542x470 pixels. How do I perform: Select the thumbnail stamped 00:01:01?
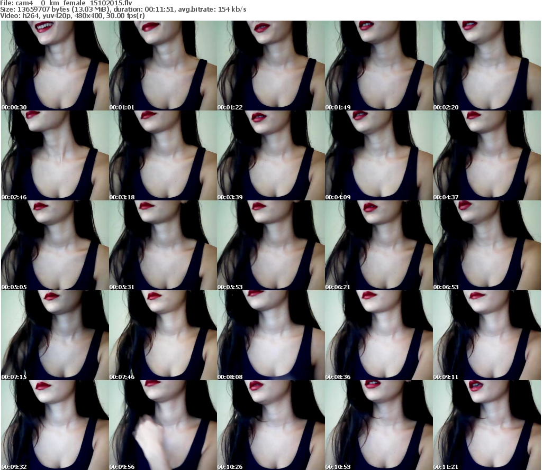click(163, 66)
